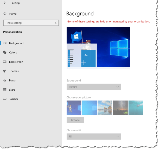Select the cat with flag wallpaper thumbnail

(74, 108)
